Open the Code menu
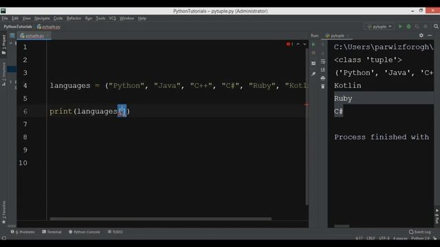 click(58, 19)
